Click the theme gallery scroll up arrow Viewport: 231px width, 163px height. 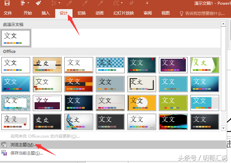[223, 24]
